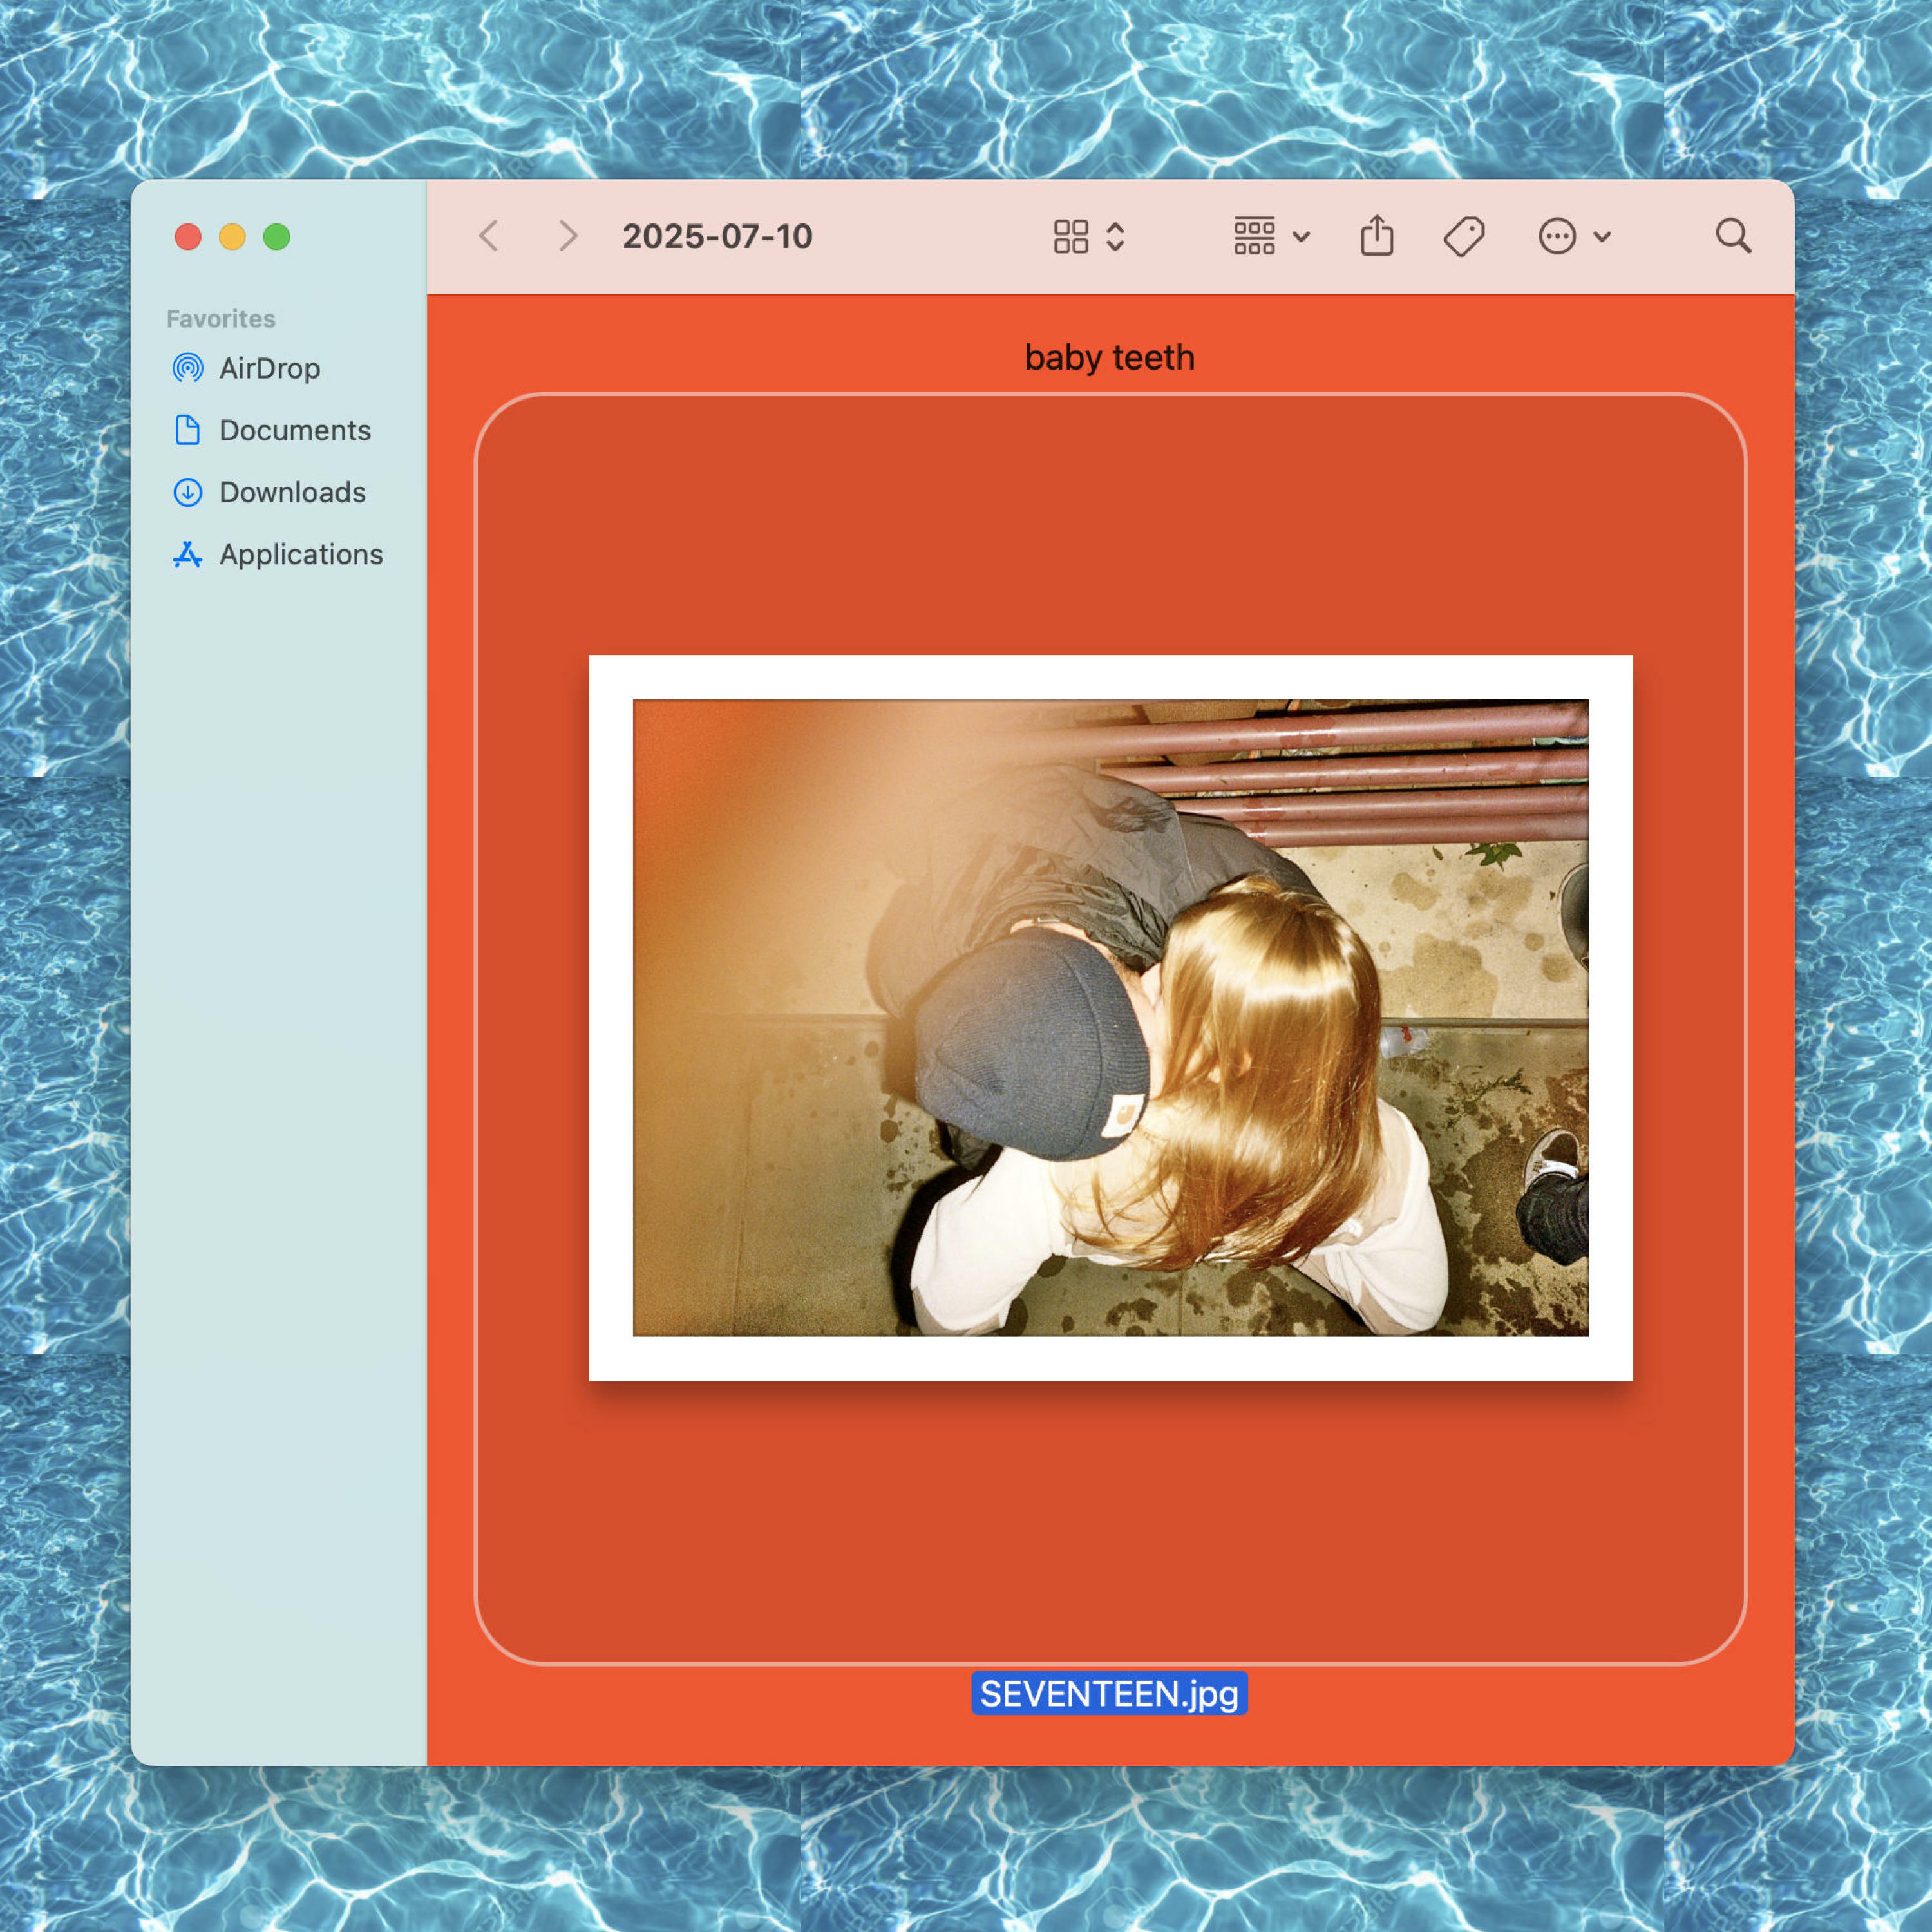Expand the view mode up-down chevron
1932x1932 pixels.
click(x=1116, y=237)
